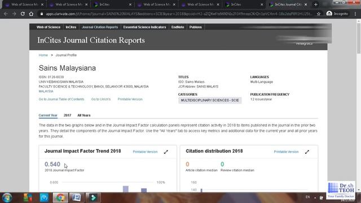
Task: Bookmark page with star icon
Action: [319, 14]
